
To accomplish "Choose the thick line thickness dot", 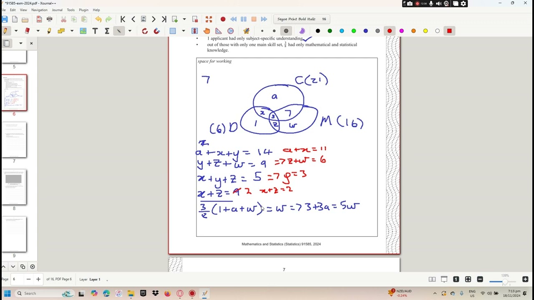I will [x=286, y=31].
